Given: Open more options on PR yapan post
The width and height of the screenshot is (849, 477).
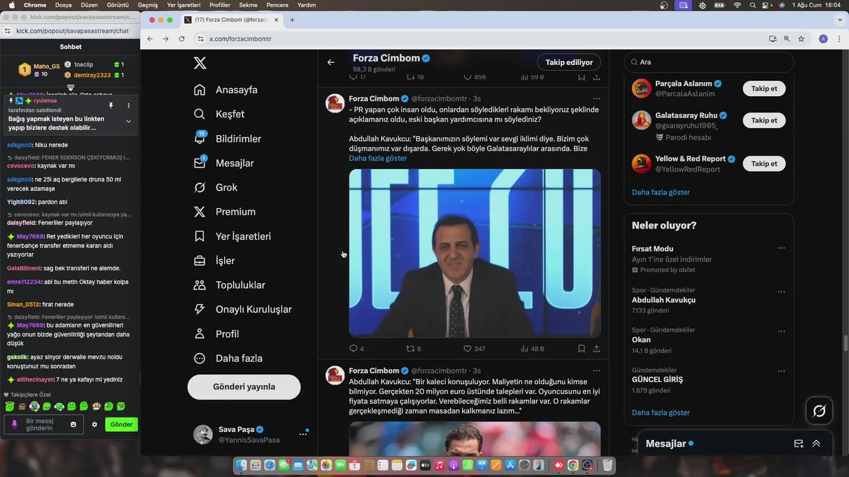Looking at the screenshot, I should 596,99.
